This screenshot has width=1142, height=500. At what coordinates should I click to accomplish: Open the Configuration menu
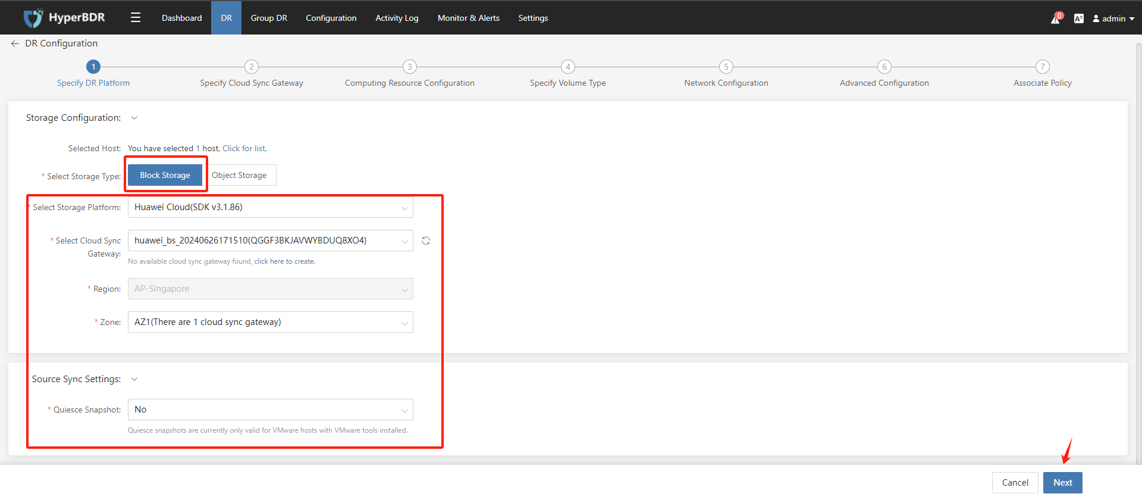click(x=331, y=18)
